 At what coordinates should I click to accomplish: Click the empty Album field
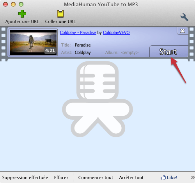tap(130, 52)
